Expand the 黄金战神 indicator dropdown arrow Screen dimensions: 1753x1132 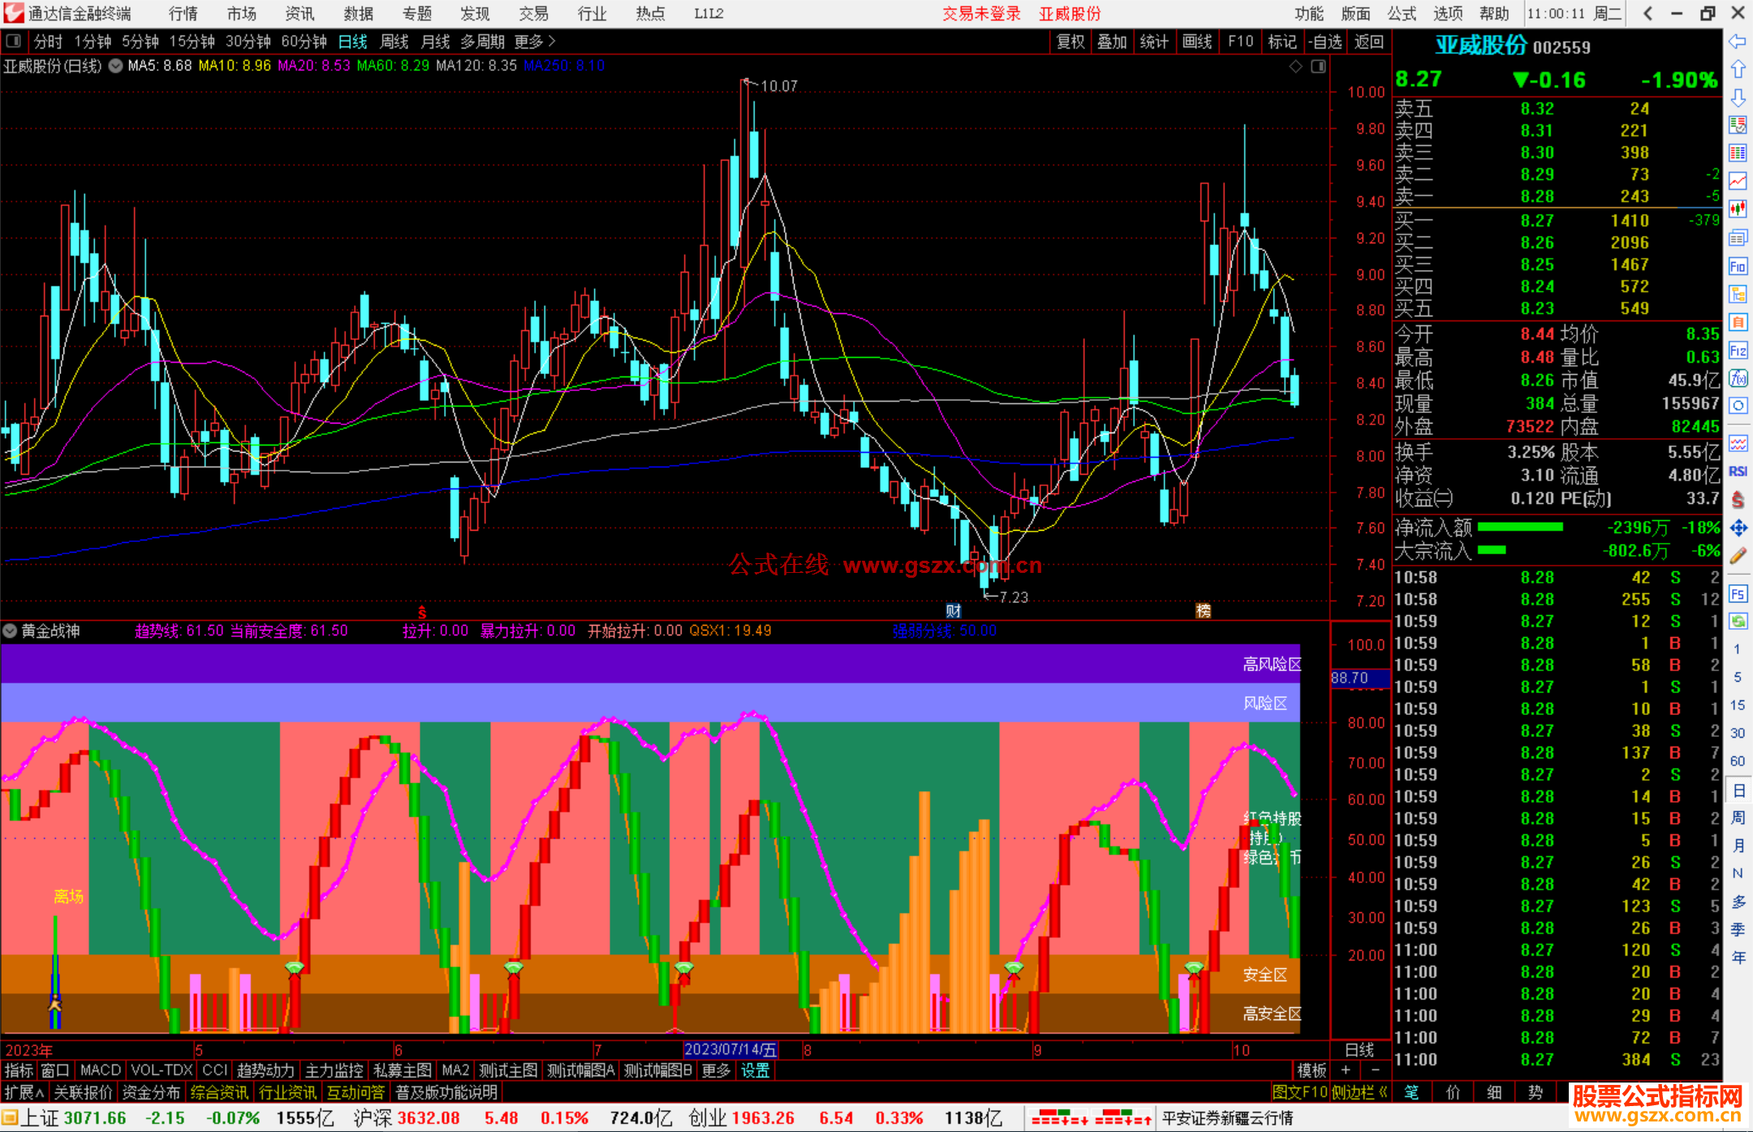(x=10, y=631)
